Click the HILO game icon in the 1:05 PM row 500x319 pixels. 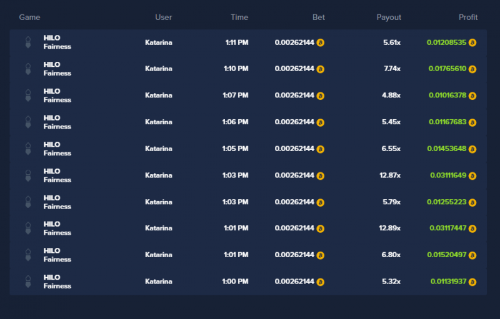[28, 149]
